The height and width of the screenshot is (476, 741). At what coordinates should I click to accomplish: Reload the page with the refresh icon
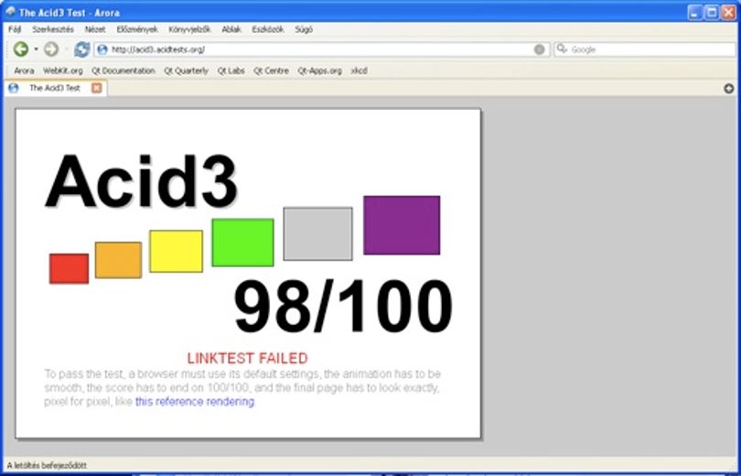pyautogui.click(x=81, y=49)
